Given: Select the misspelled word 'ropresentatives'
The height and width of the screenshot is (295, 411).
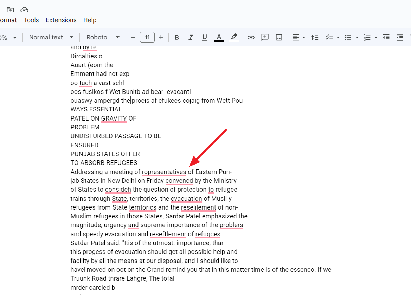Looking at the screenshot, I should click(164, 172).
